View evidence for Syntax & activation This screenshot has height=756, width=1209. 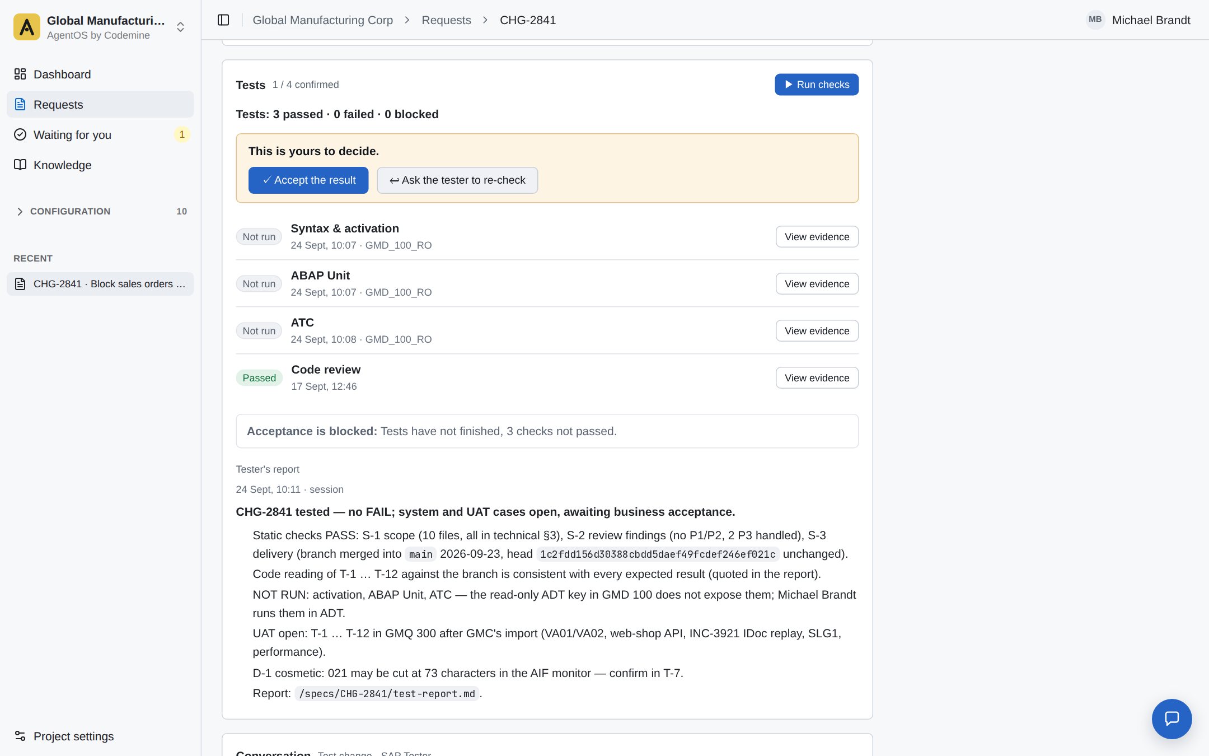pyautogui.click(x=817, y=236)
